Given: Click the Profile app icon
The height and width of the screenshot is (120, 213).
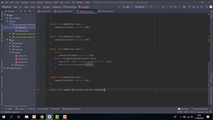Looking at the screenshot, I should 171,7.
